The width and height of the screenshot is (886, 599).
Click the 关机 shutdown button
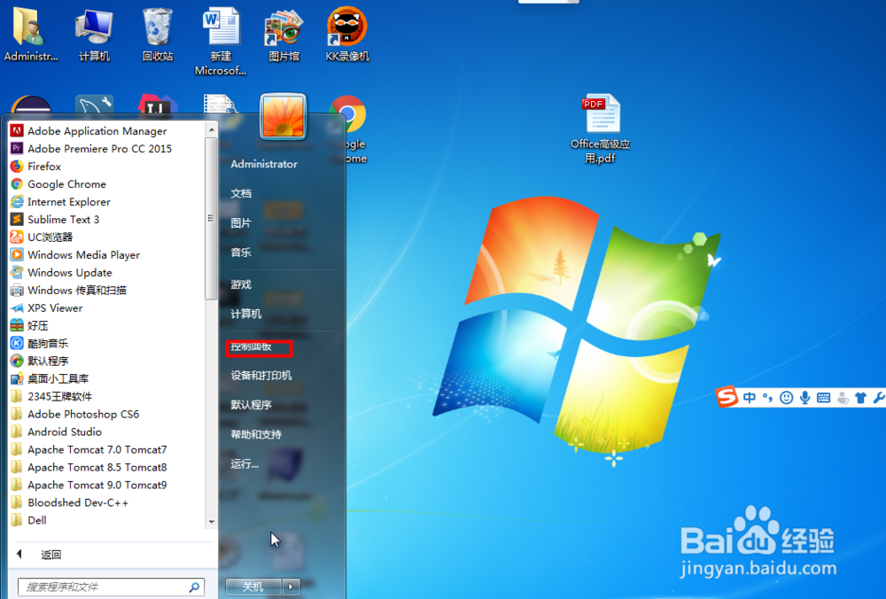pos(253,587)
